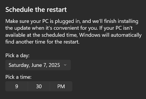Click the 'Schedule the restart' heading
The image size is (146, 99).
pyautogui.click(x=36, y=10)
